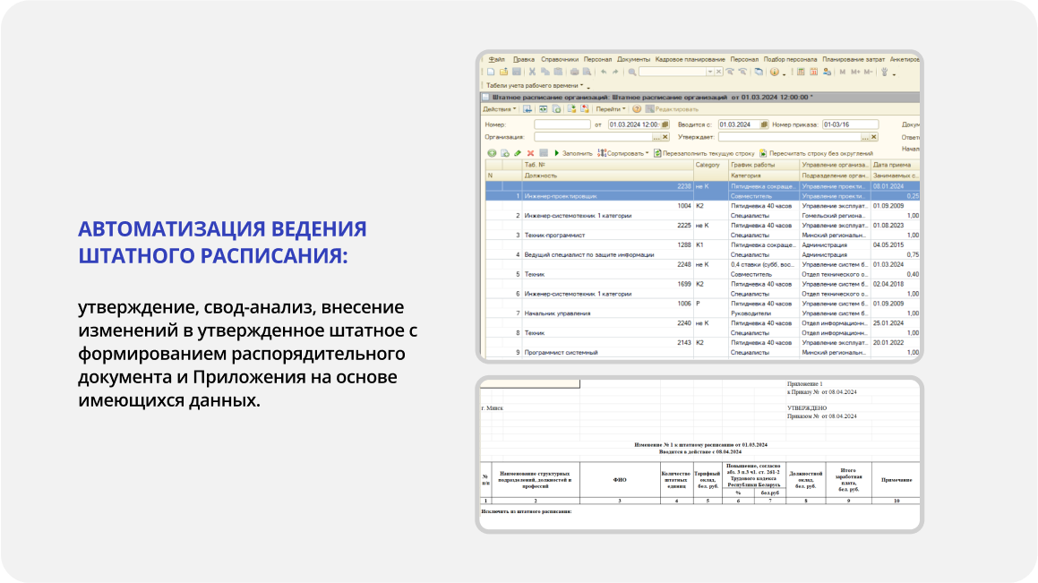The height and width of the screenshot is (583, 1038).
Task: Open the Правка menu
Action: point(524,60)
